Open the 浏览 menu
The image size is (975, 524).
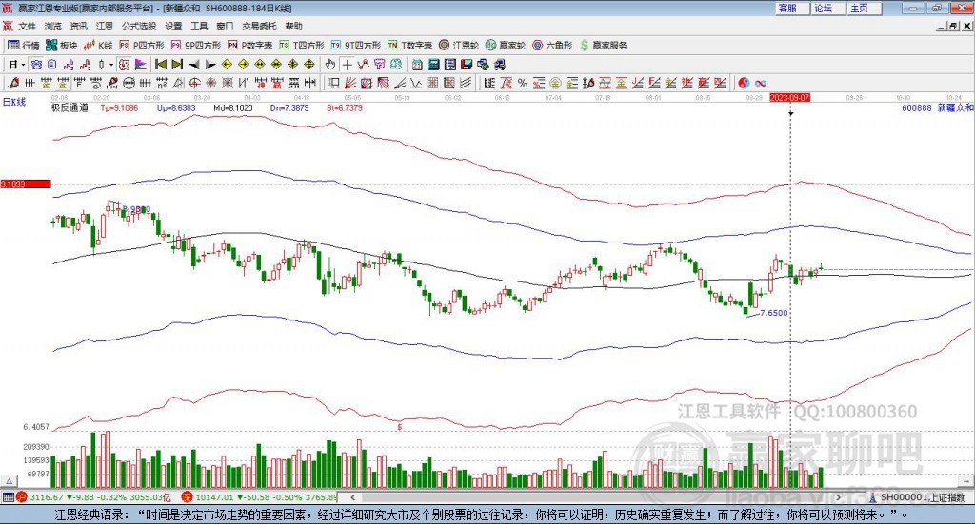tap(53, 26)
